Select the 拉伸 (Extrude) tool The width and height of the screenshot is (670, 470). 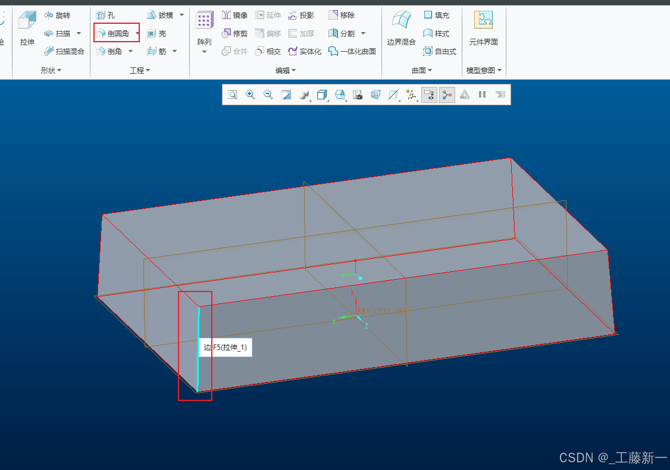pos(27,28)
